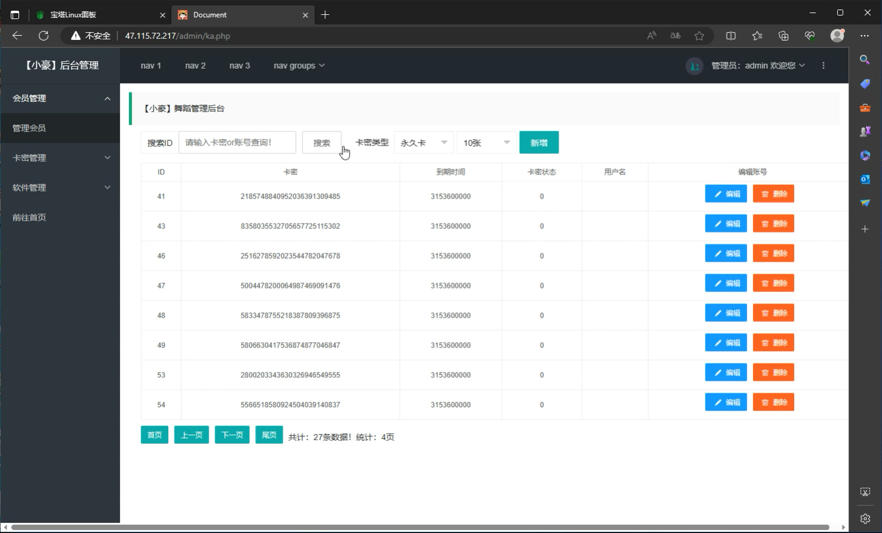The image size is (882, 533).
Task: Click 编辑 for the ID 54 row
Action: click(726, 402)
